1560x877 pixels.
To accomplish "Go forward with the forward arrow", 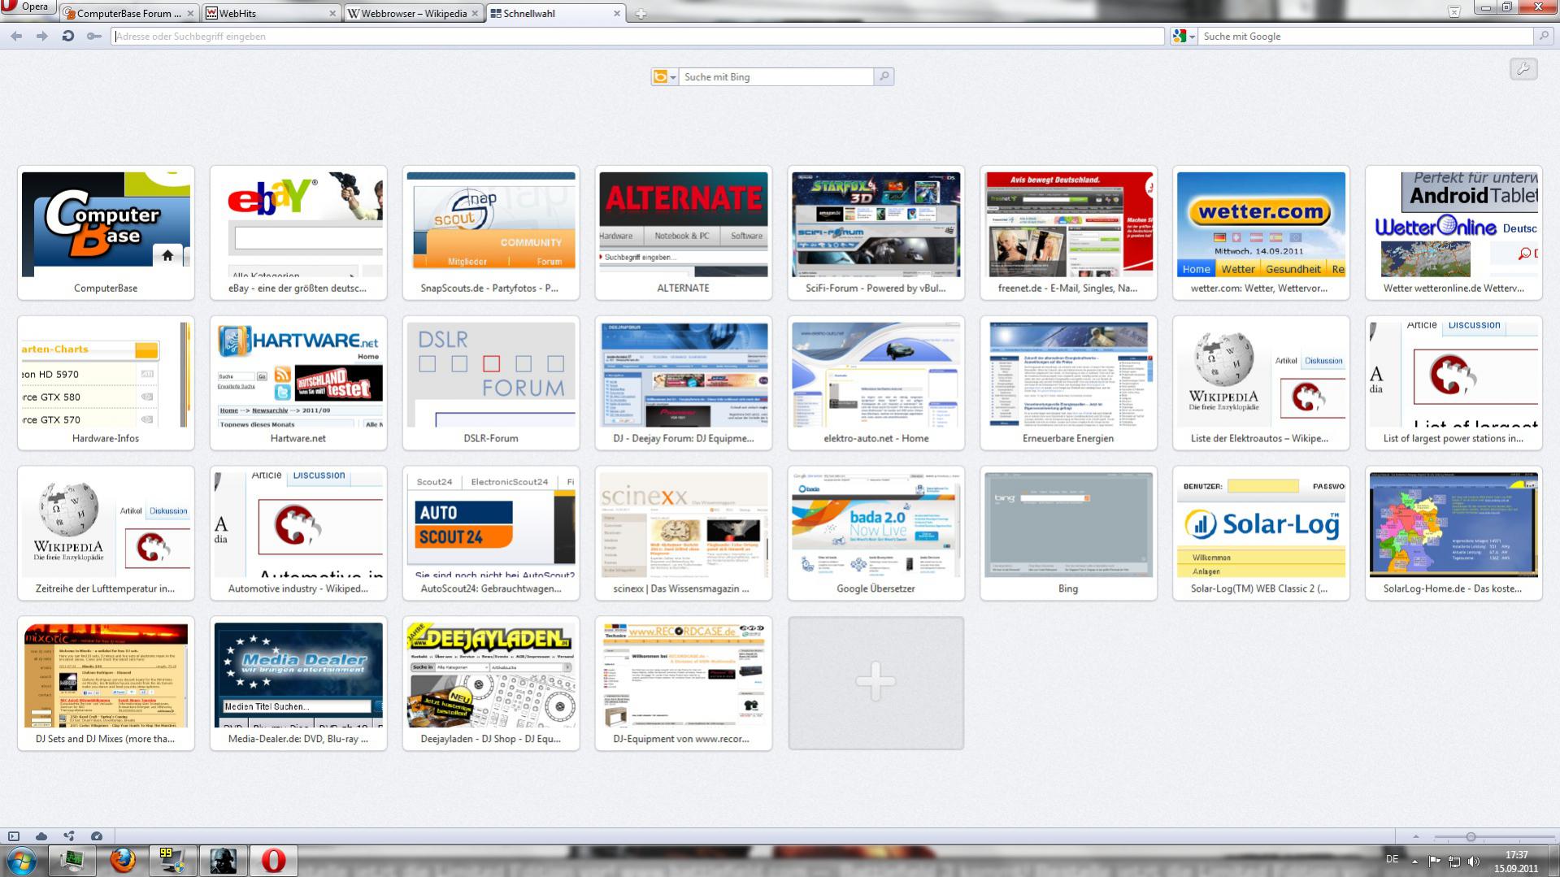I will pyautogui.click(x=42, y=36).
